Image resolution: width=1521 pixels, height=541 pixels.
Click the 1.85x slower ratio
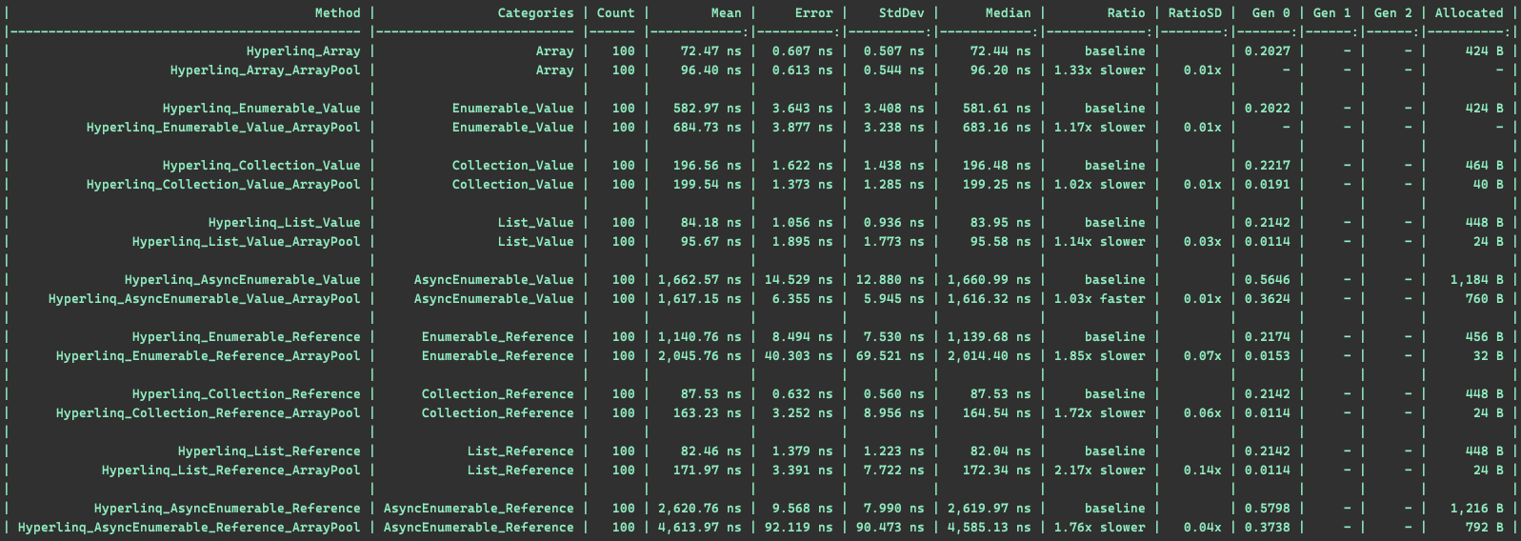tap(1100, 356)
